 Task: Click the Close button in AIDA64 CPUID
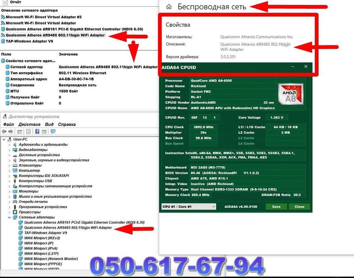299,207
